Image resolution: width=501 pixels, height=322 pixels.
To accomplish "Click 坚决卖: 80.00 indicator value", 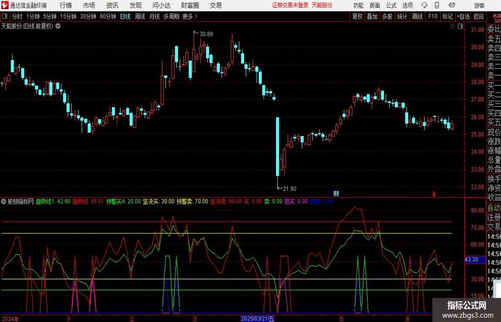I will tap(226, 201).
